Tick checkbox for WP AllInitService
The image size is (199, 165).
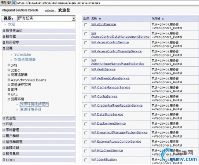pos(86,25)
